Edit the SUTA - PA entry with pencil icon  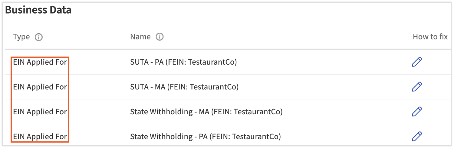417,62
